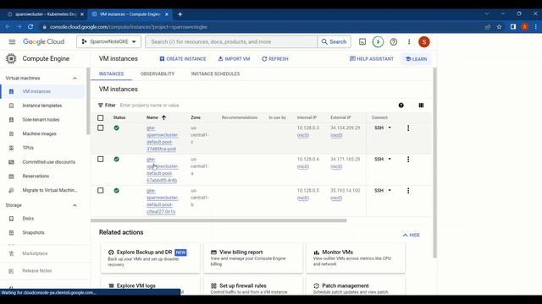Collapse the Storage section

coord(75,205)
